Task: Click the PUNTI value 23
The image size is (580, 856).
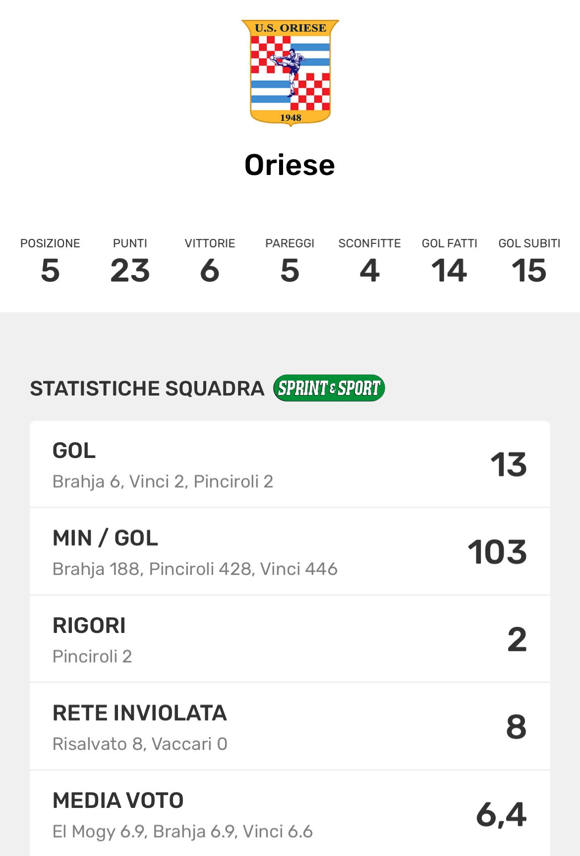Action: click(x=130, y=270)
